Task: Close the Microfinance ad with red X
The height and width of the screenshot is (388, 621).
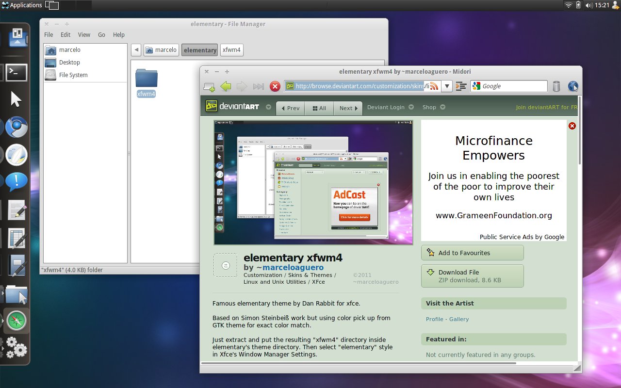Action: 572,126
